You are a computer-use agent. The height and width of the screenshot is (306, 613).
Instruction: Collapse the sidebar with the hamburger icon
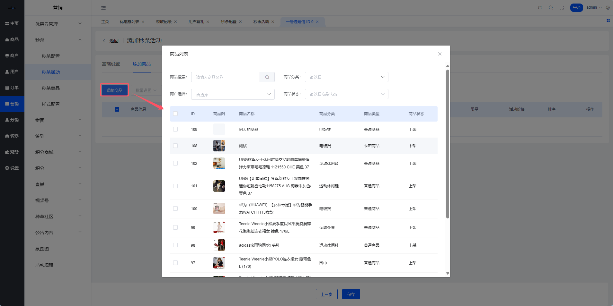click(x=103, y=7)
